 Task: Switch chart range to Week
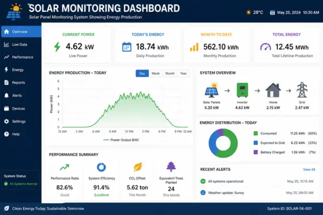coord(156,74)
